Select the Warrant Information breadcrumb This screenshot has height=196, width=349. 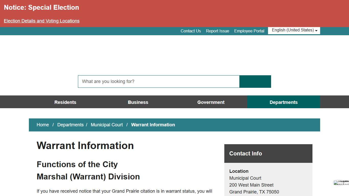153,125
